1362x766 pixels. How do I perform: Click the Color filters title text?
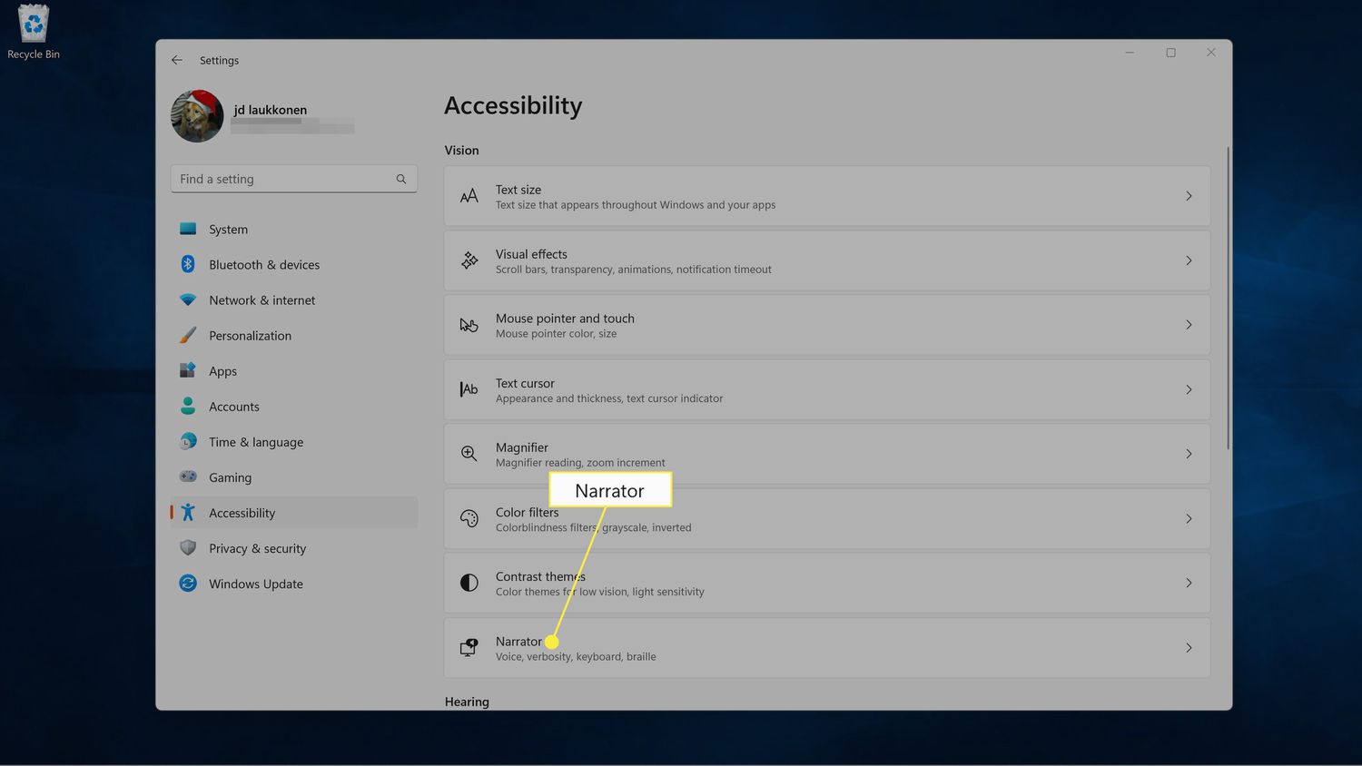(528, 512)
